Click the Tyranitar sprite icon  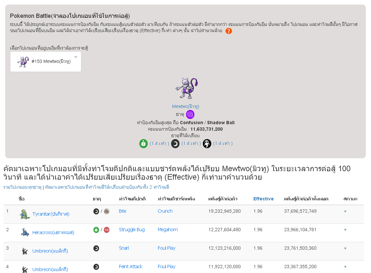tap(25, 214)
